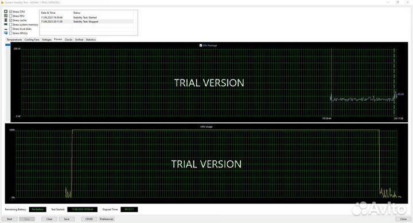Image resolution: width=413 pixels, height=223 pixels.
Task: Click the disk icon beside Stress local disks
Action: 6,29
